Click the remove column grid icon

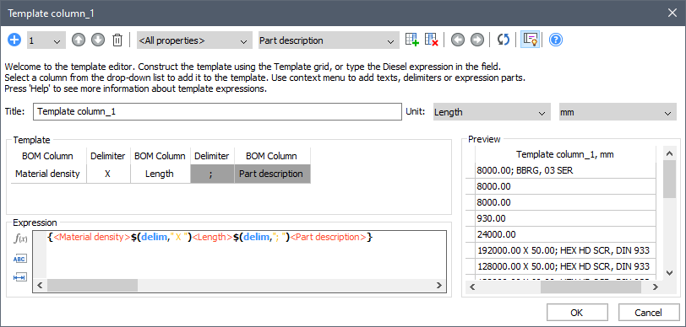[x=432, y=40]
